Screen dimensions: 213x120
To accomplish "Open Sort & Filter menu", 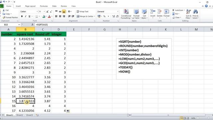I will (x=188, y=14).
